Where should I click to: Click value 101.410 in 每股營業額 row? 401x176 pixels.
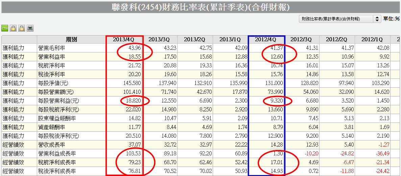[x=132, y=92]
